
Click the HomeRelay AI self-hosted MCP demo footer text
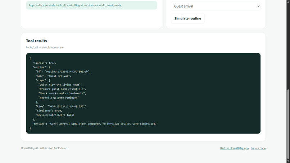click(x=44, y=148)
